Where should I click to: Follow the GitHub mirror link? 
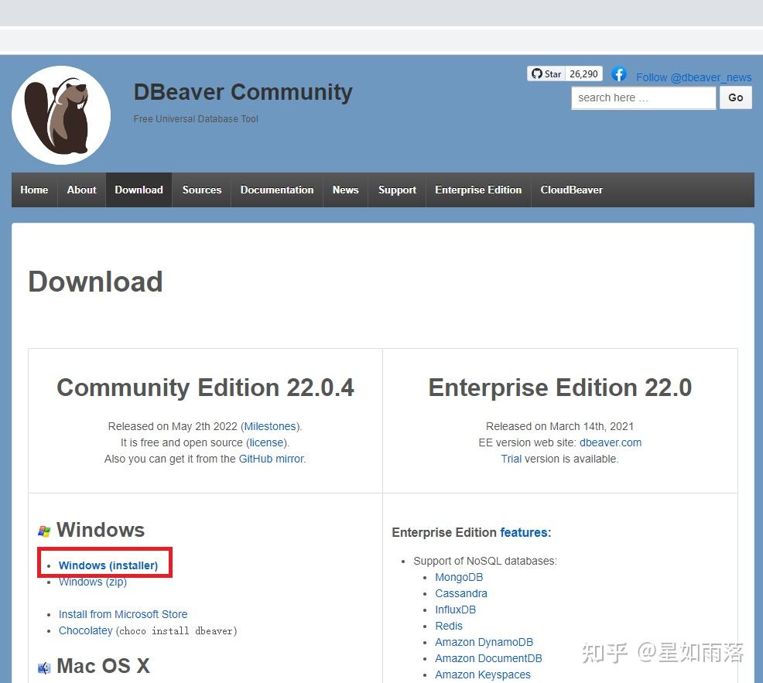pos(271,459)
